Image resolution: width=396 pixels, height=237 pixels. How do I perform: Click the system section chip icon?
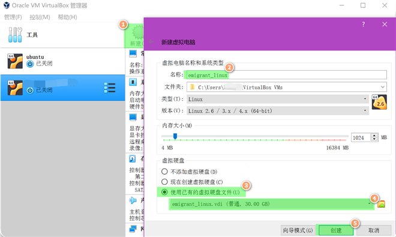tap(133, 82)
